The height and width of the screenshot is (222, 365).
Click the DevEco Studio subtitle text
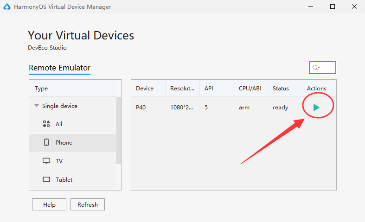point(47,48)
